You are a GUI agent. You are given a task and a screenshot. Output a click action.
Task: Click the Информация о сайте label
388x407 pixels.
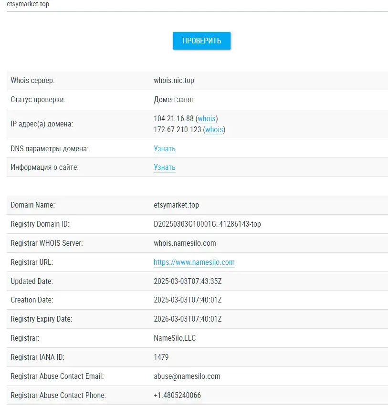pyautogui.click(x=44, y=167)
